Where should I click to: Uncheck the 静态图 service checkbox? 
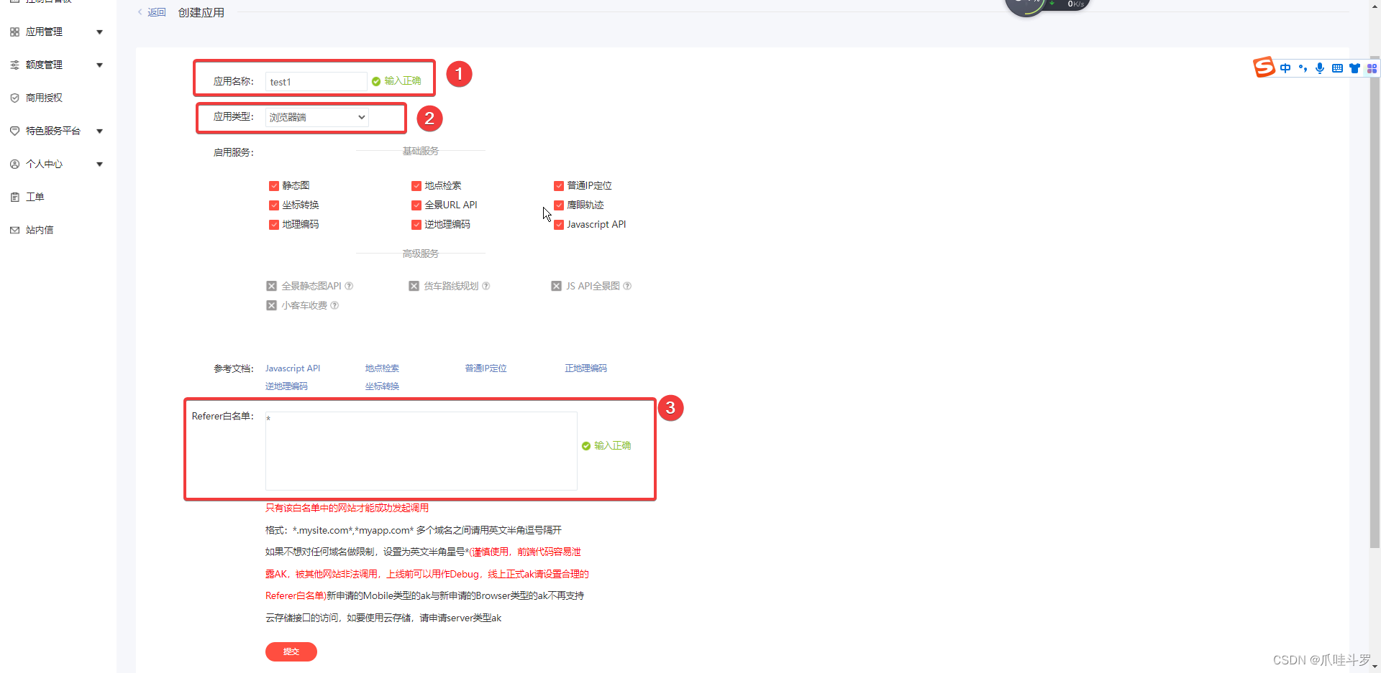273,186
